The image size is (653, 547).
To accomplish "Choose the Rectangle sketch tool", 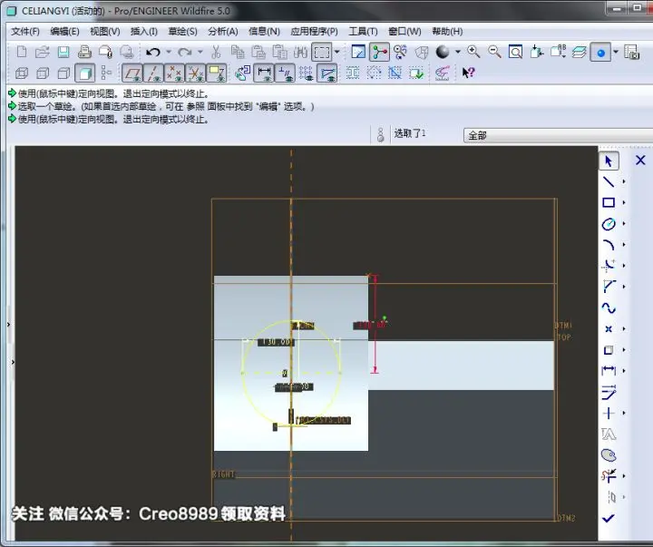I will 609,202.
